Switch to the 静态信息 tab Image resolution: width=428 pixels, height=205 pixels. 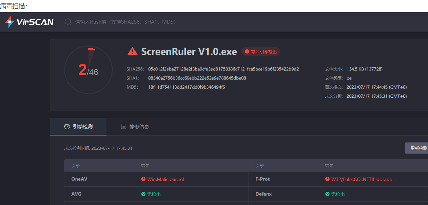click(135, 126)
